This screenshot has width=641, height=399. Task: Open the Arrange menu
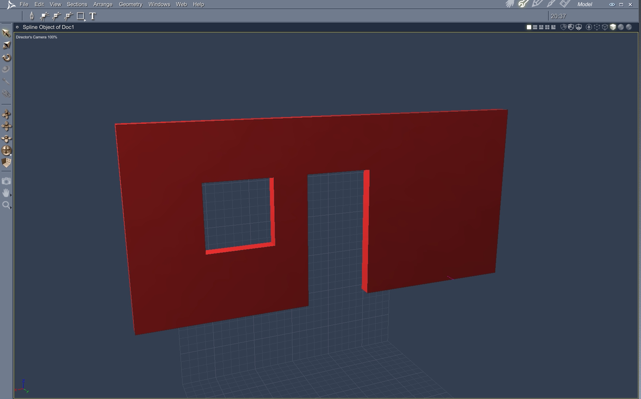(103, 4)
